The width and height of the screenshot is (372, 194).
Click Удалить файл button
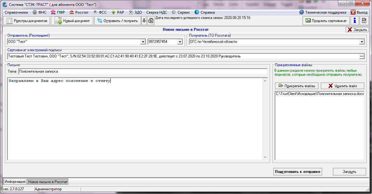343,86
